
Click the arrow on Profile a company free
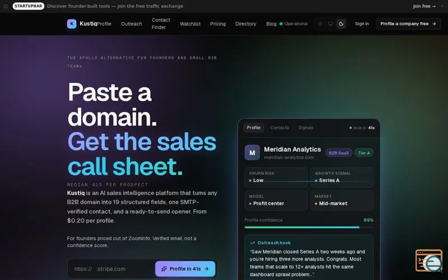[434, 24]
